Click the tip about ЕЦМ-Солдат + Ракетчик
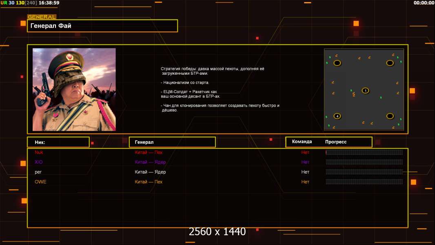This screenshot has width=435, height=245. pos(190,94)
